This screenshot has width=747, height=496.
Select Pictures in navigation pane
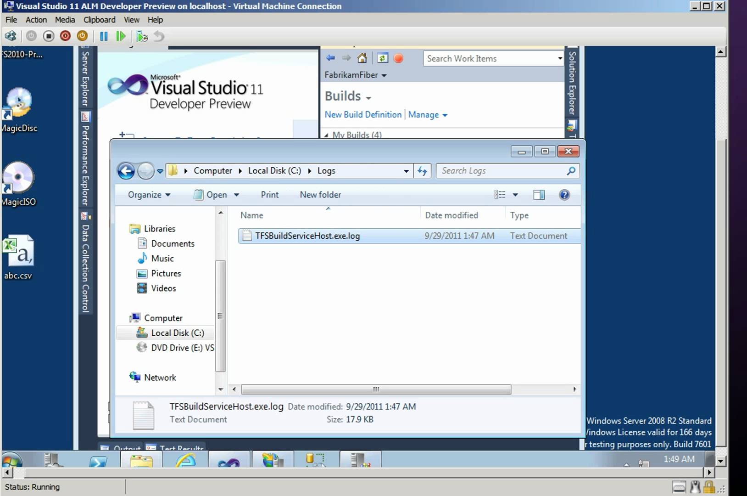pyautogui.click(x=160, y=273)
